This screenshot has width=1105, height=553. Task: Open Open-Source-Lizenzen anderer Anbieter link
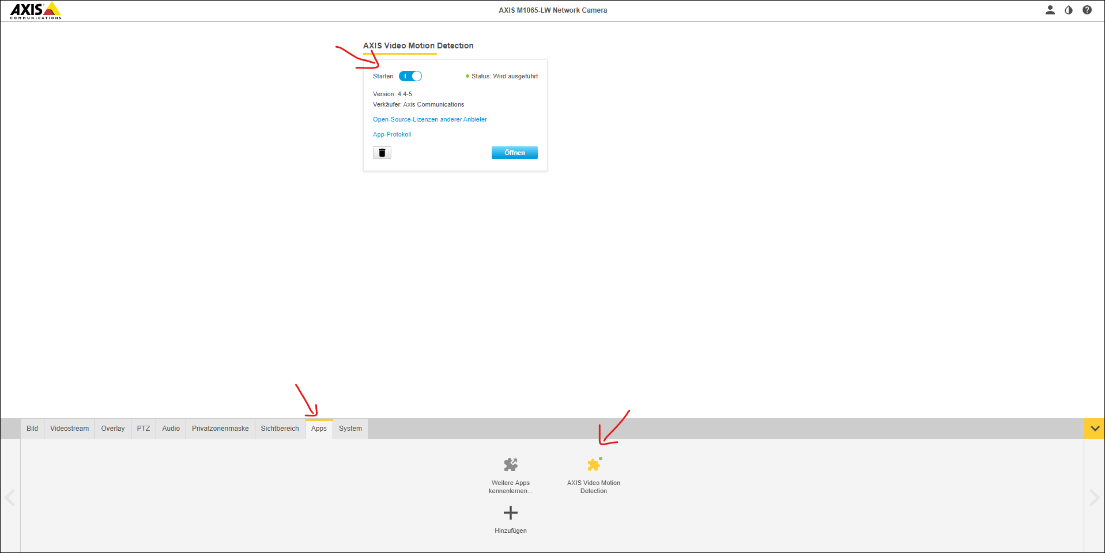pyautogui.click(x=430, y=119)
